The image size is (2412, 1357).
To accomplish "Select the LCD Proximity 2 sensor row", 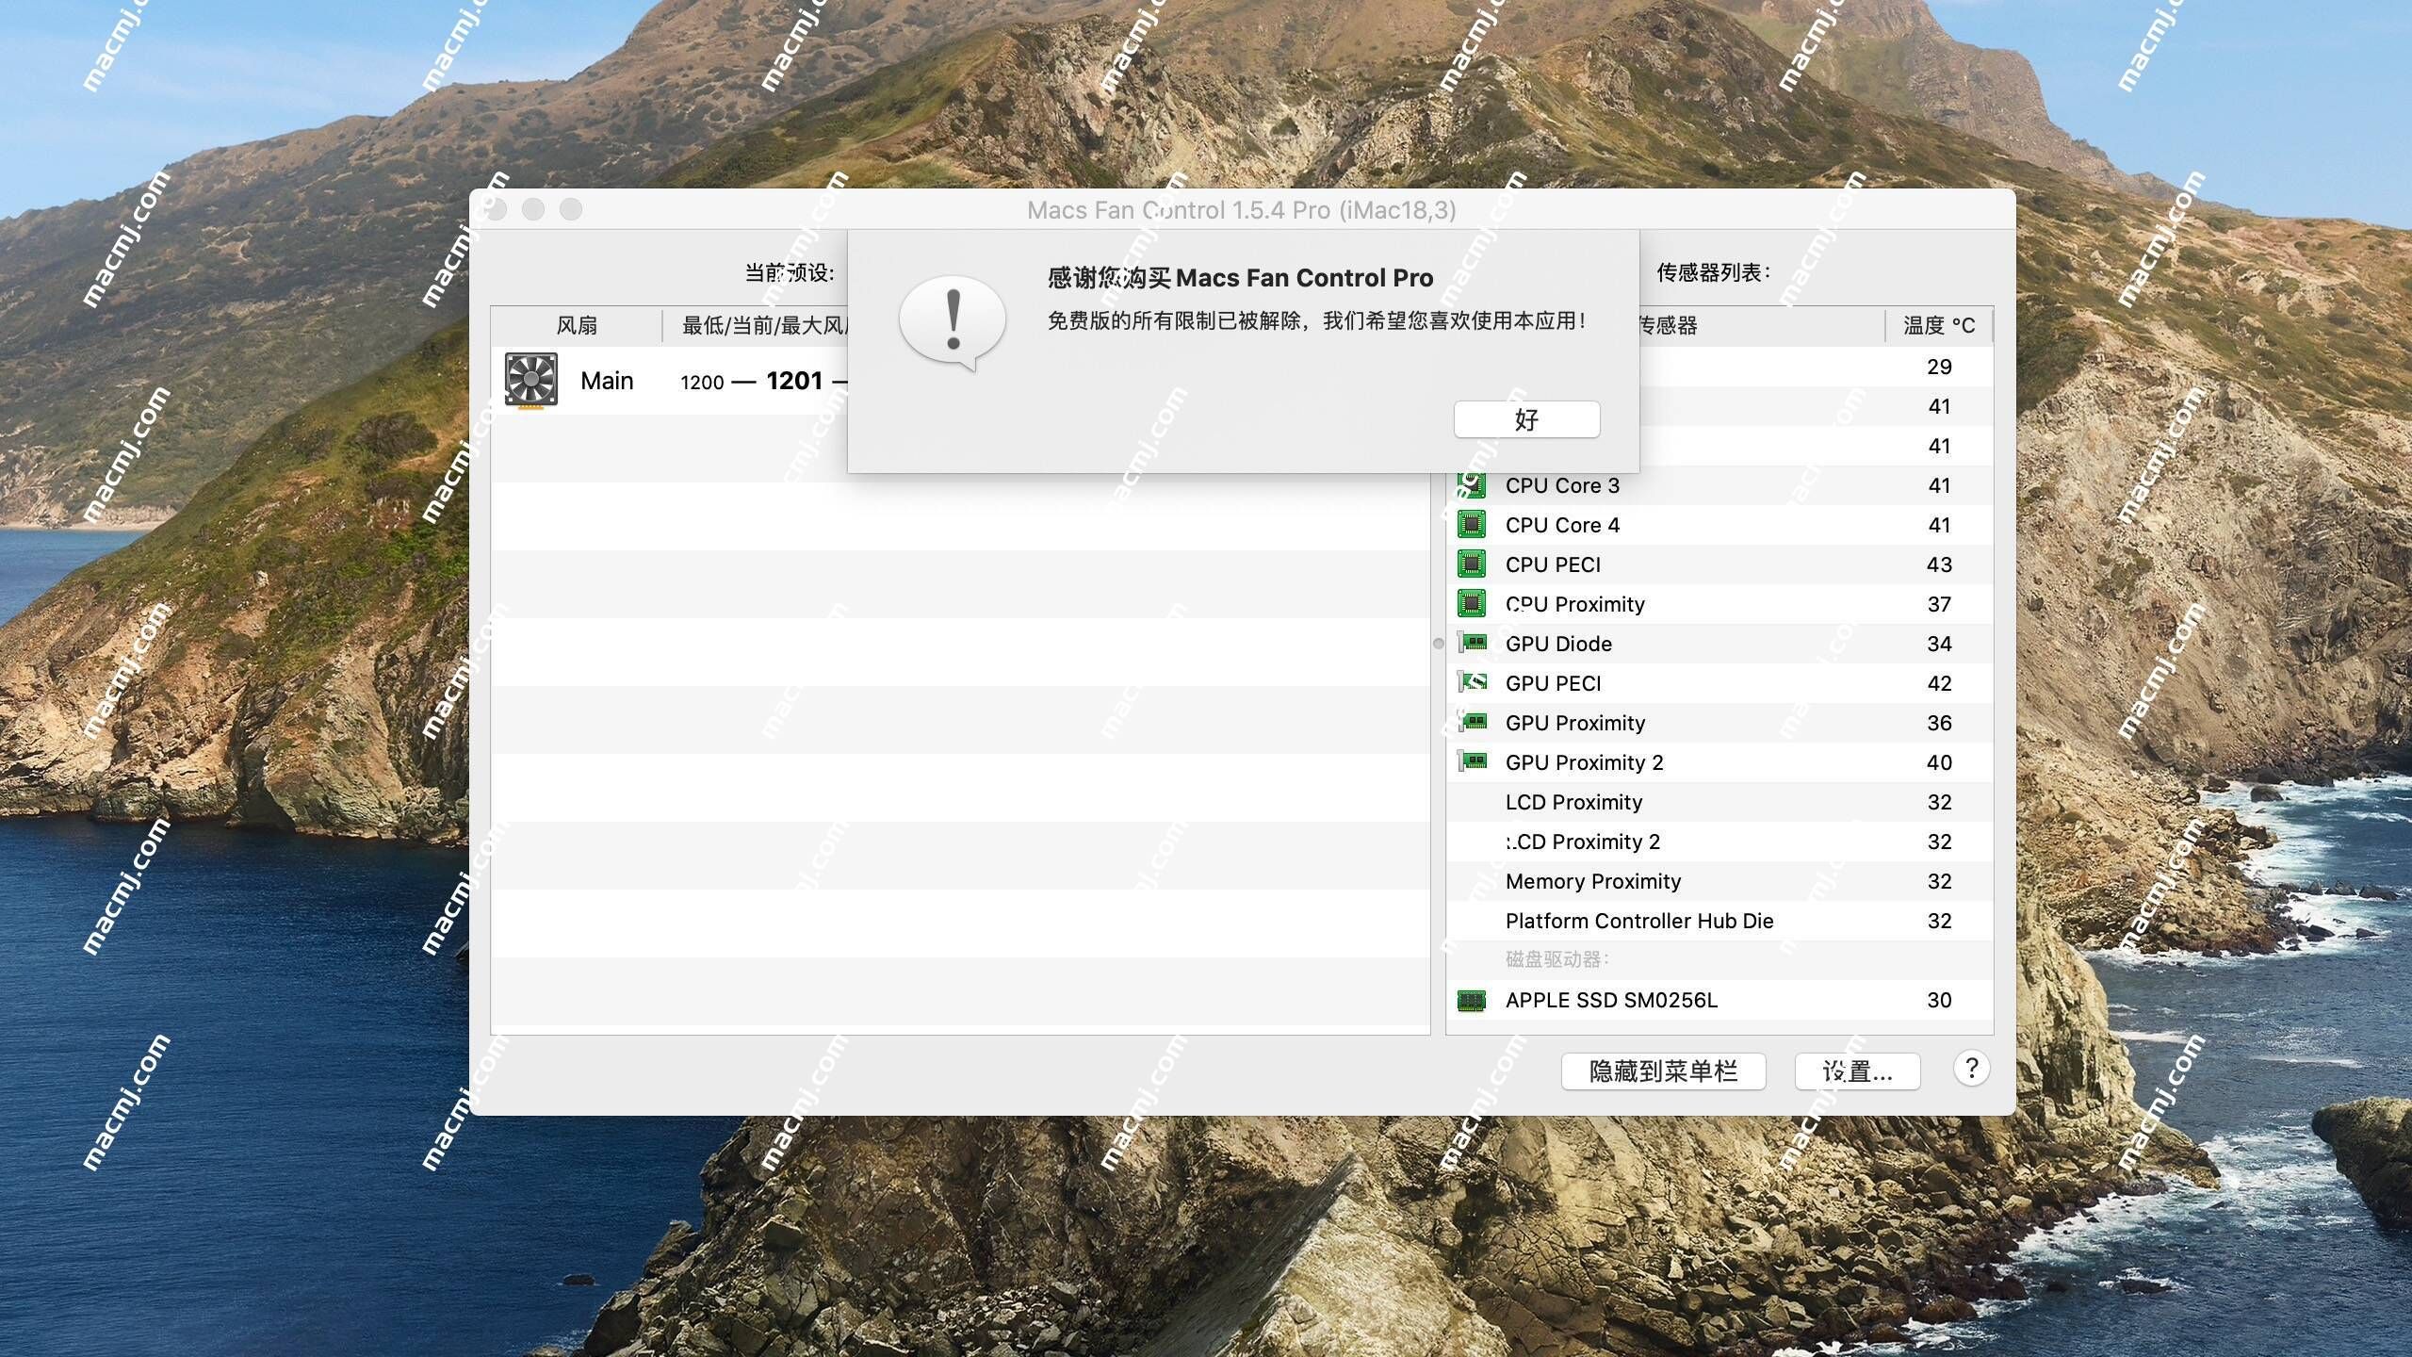I will tap(1719, 842).
